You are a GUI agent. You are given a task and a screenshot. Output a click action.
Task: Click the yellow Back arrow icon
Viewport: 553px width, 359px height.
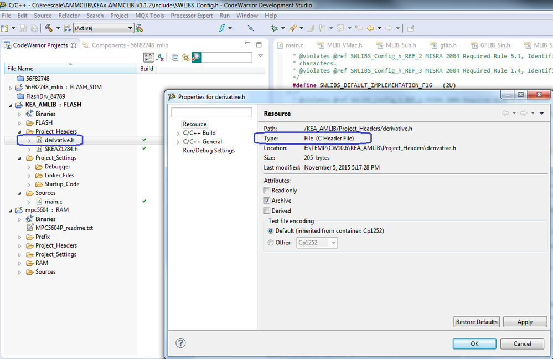(370, 28)
